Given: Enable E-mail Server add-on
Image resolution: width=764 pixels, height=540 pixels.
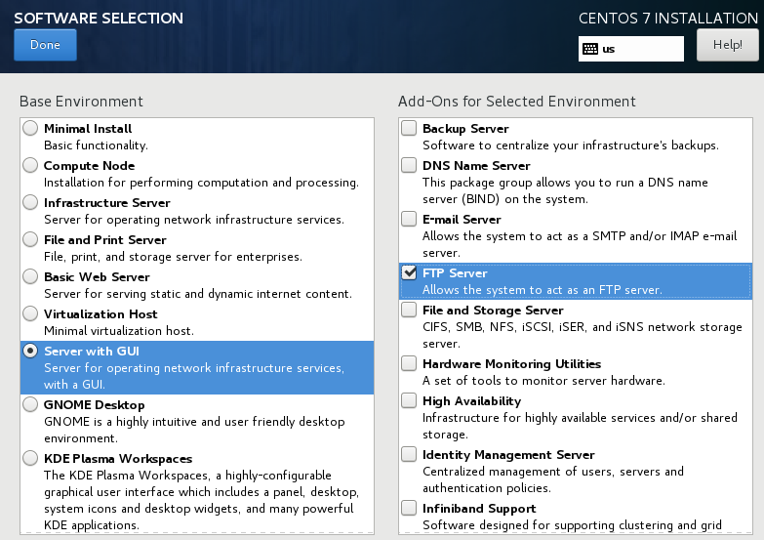Looking at the screenshot, I should pyautogui.click(x=409, y=219).
